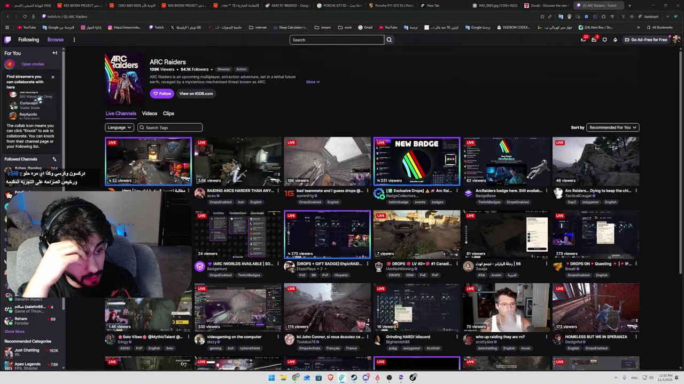Show more followed channels
Screen dimensions: 684x384
(x=14, y=331)
